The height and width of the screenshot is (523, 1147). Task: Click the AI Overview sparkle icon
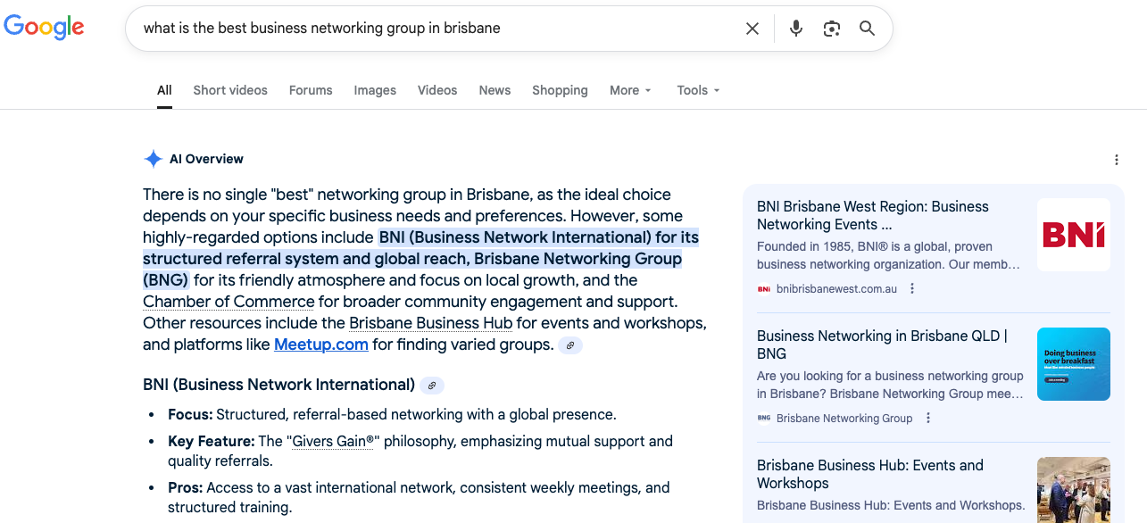153,159
